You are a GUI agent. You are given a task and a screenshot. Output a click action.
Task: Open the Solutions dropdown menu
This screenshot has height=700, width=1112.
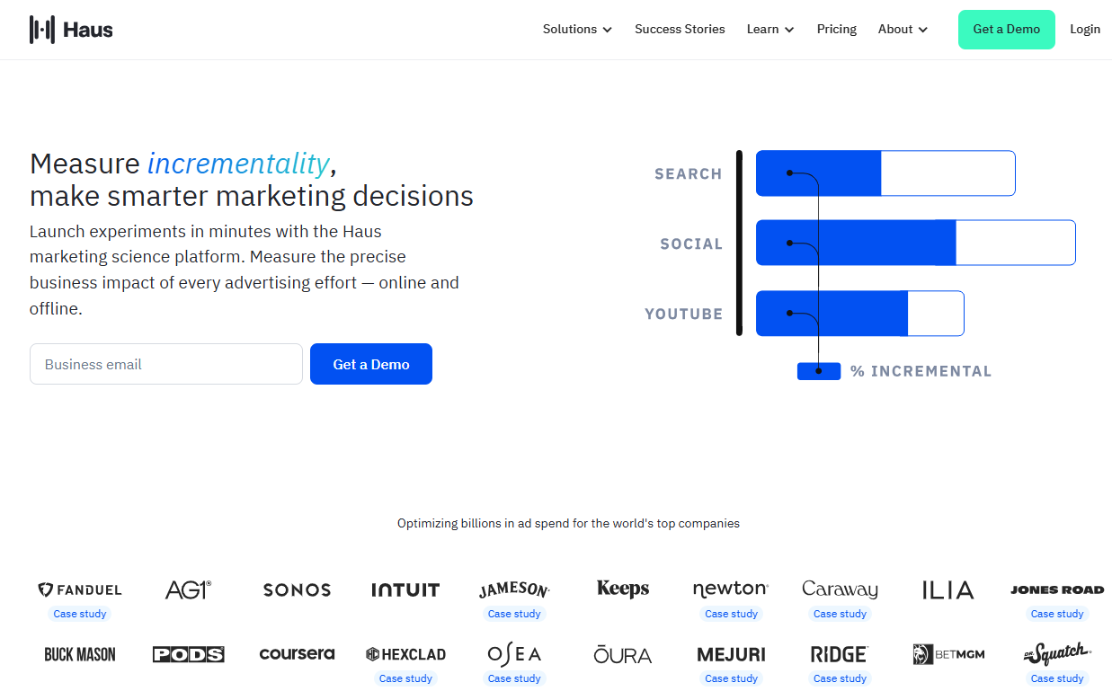(x=577, y=30)
